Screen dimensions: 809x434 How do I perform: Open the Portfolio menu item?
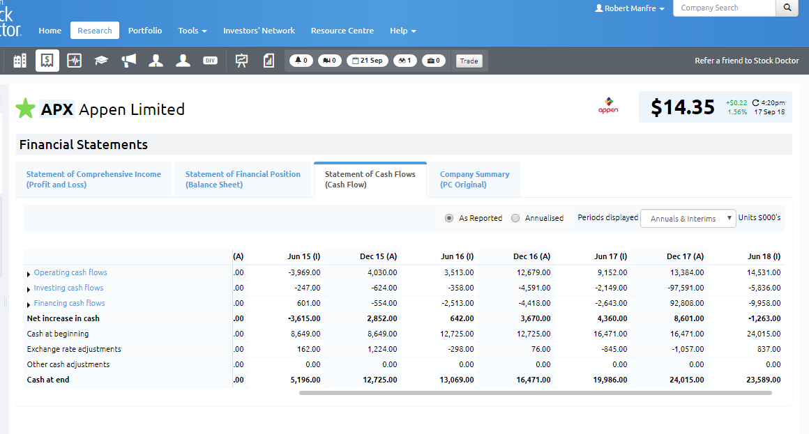click(x=145, y=31)
